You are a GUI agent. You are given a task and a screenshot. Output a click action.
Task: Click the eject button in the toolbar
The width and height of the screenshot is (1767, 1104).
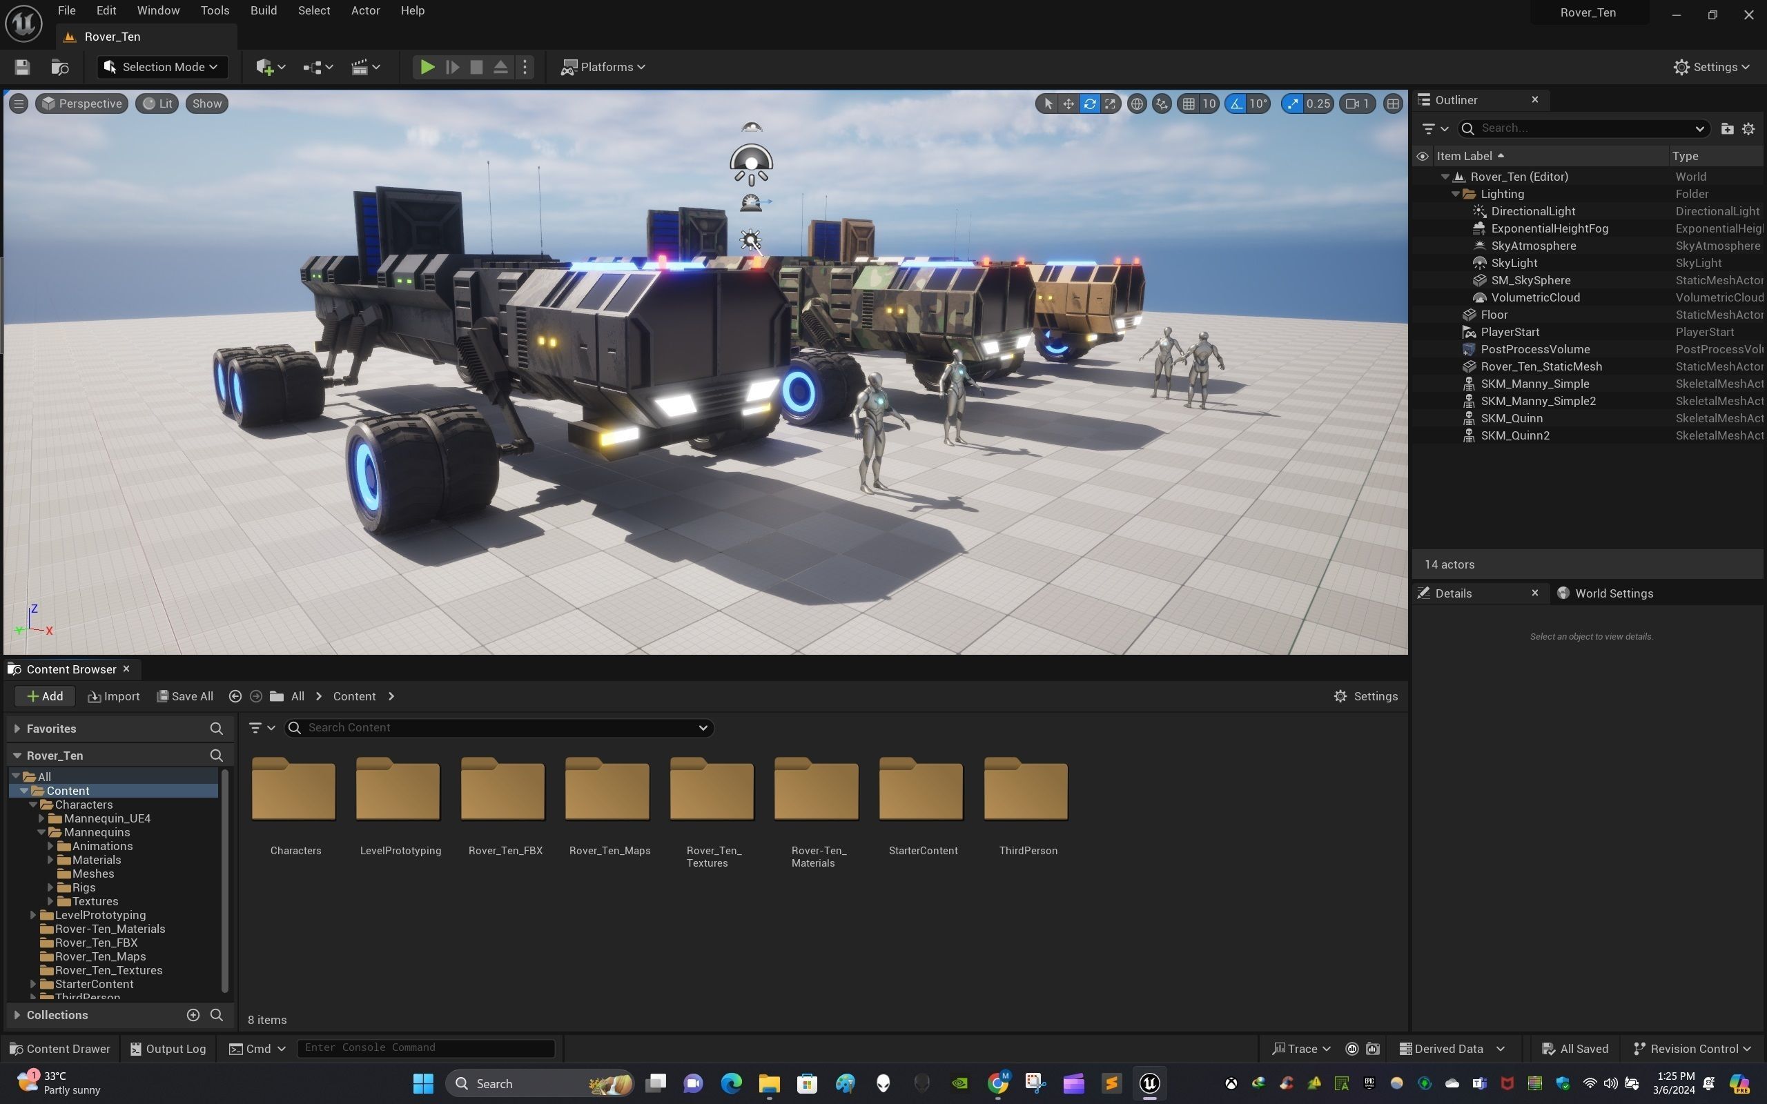click(500, 67)
